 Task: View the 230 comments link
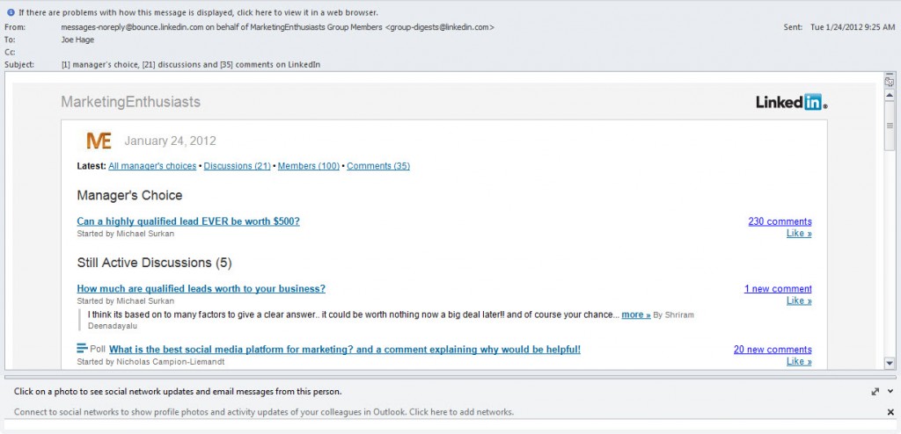tap(780, 221)
